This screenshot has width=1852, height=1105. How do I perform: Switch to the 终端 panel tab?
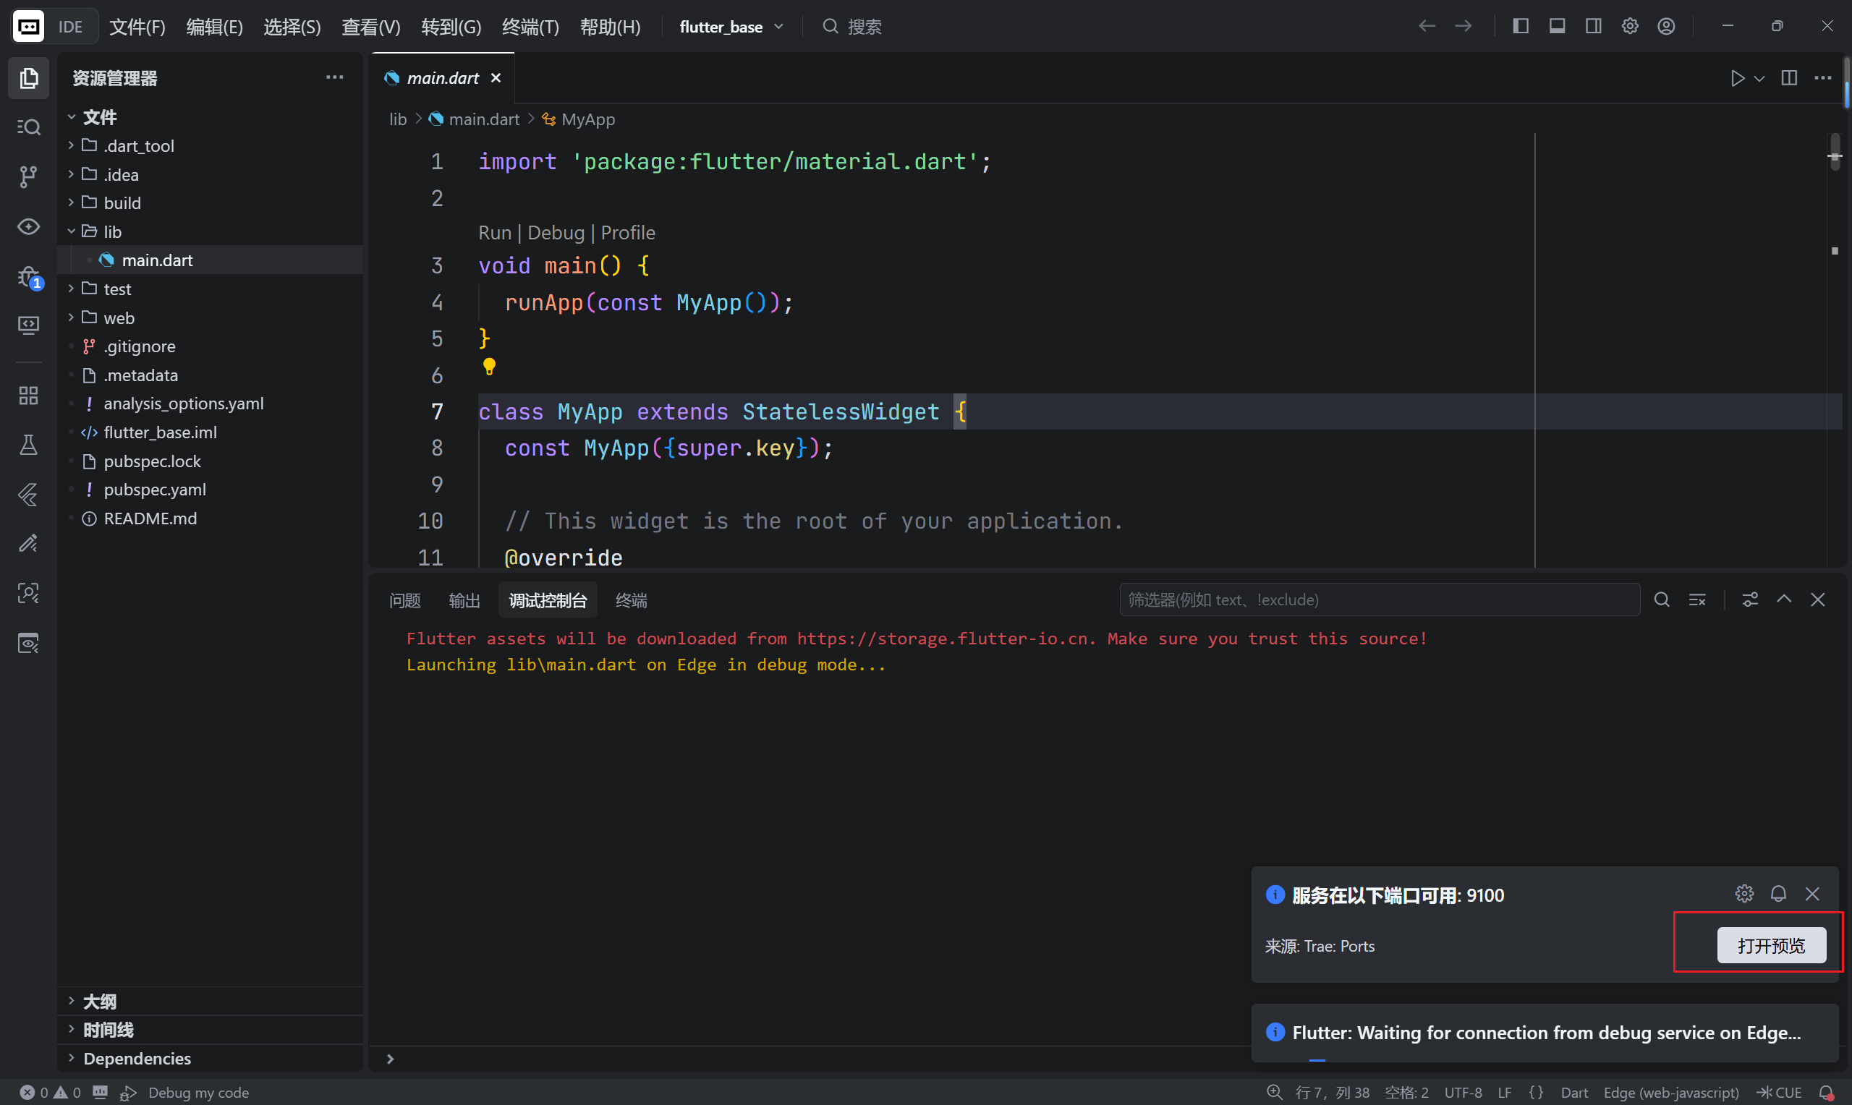(x=632, y=600)
